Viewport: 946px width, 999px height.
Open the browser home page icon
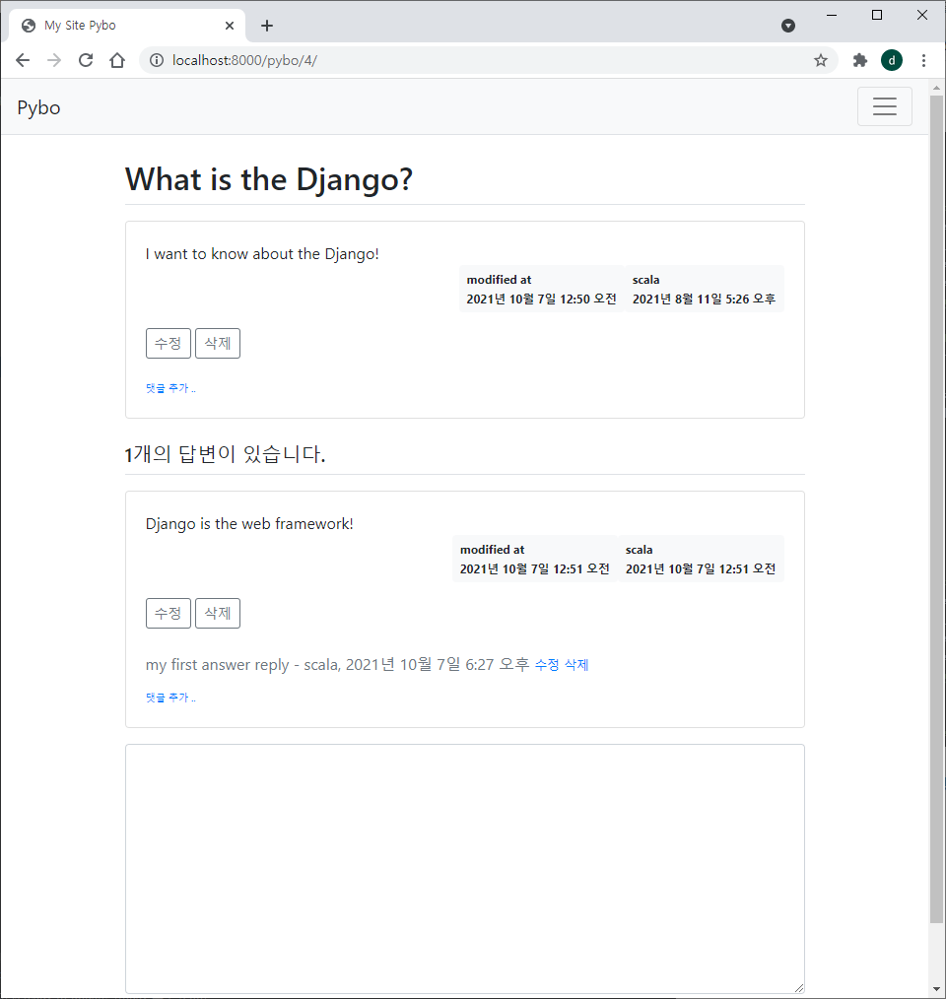pyautogui.click(x=117, y=60)
